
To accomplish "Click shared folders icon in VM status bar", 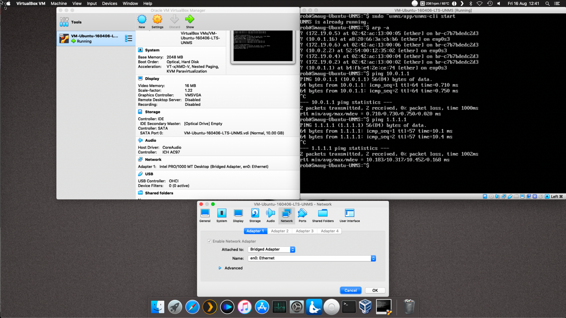I will click(516, 196).
